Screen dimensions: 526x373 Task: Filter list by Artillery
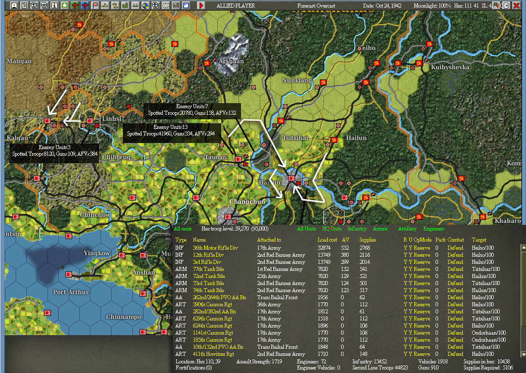407,229
